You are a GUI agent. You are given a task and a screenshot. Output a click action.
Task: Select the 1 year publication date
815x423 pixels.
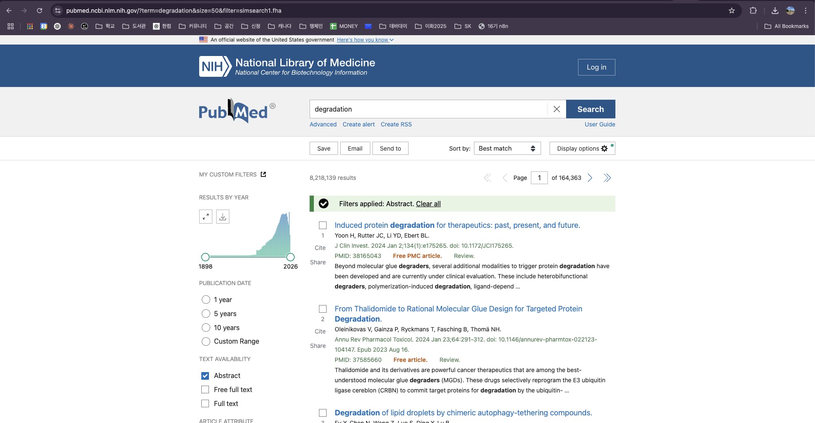(206, 300)
